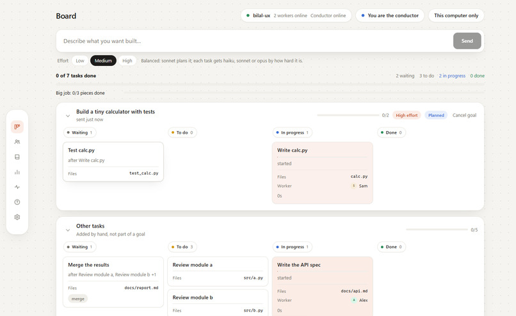Open the 'Write the API spec' task card
Screen dimensions: 516x316
click(x=323, y=287)
